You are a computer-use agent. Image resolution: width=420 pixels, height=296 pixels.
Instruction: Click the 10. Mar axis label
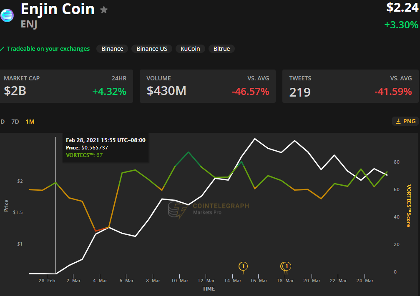coord(180,281)
